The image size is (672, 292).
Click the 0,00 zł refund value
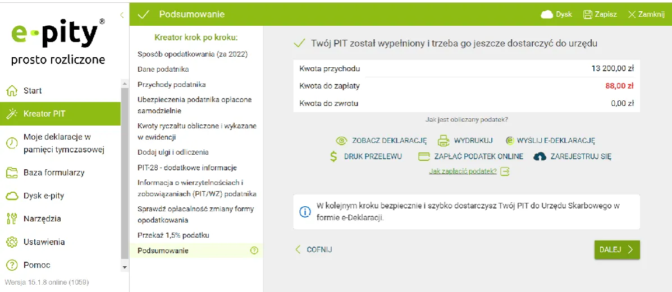tap(623, 103)
